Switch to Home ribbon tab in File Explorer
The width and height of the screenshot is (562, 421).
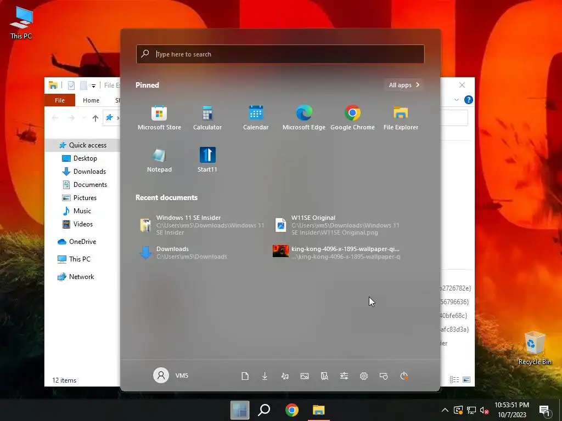(x=91, y=100)
